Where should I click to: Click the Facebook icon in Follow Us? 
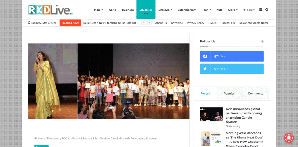(205, 56)
